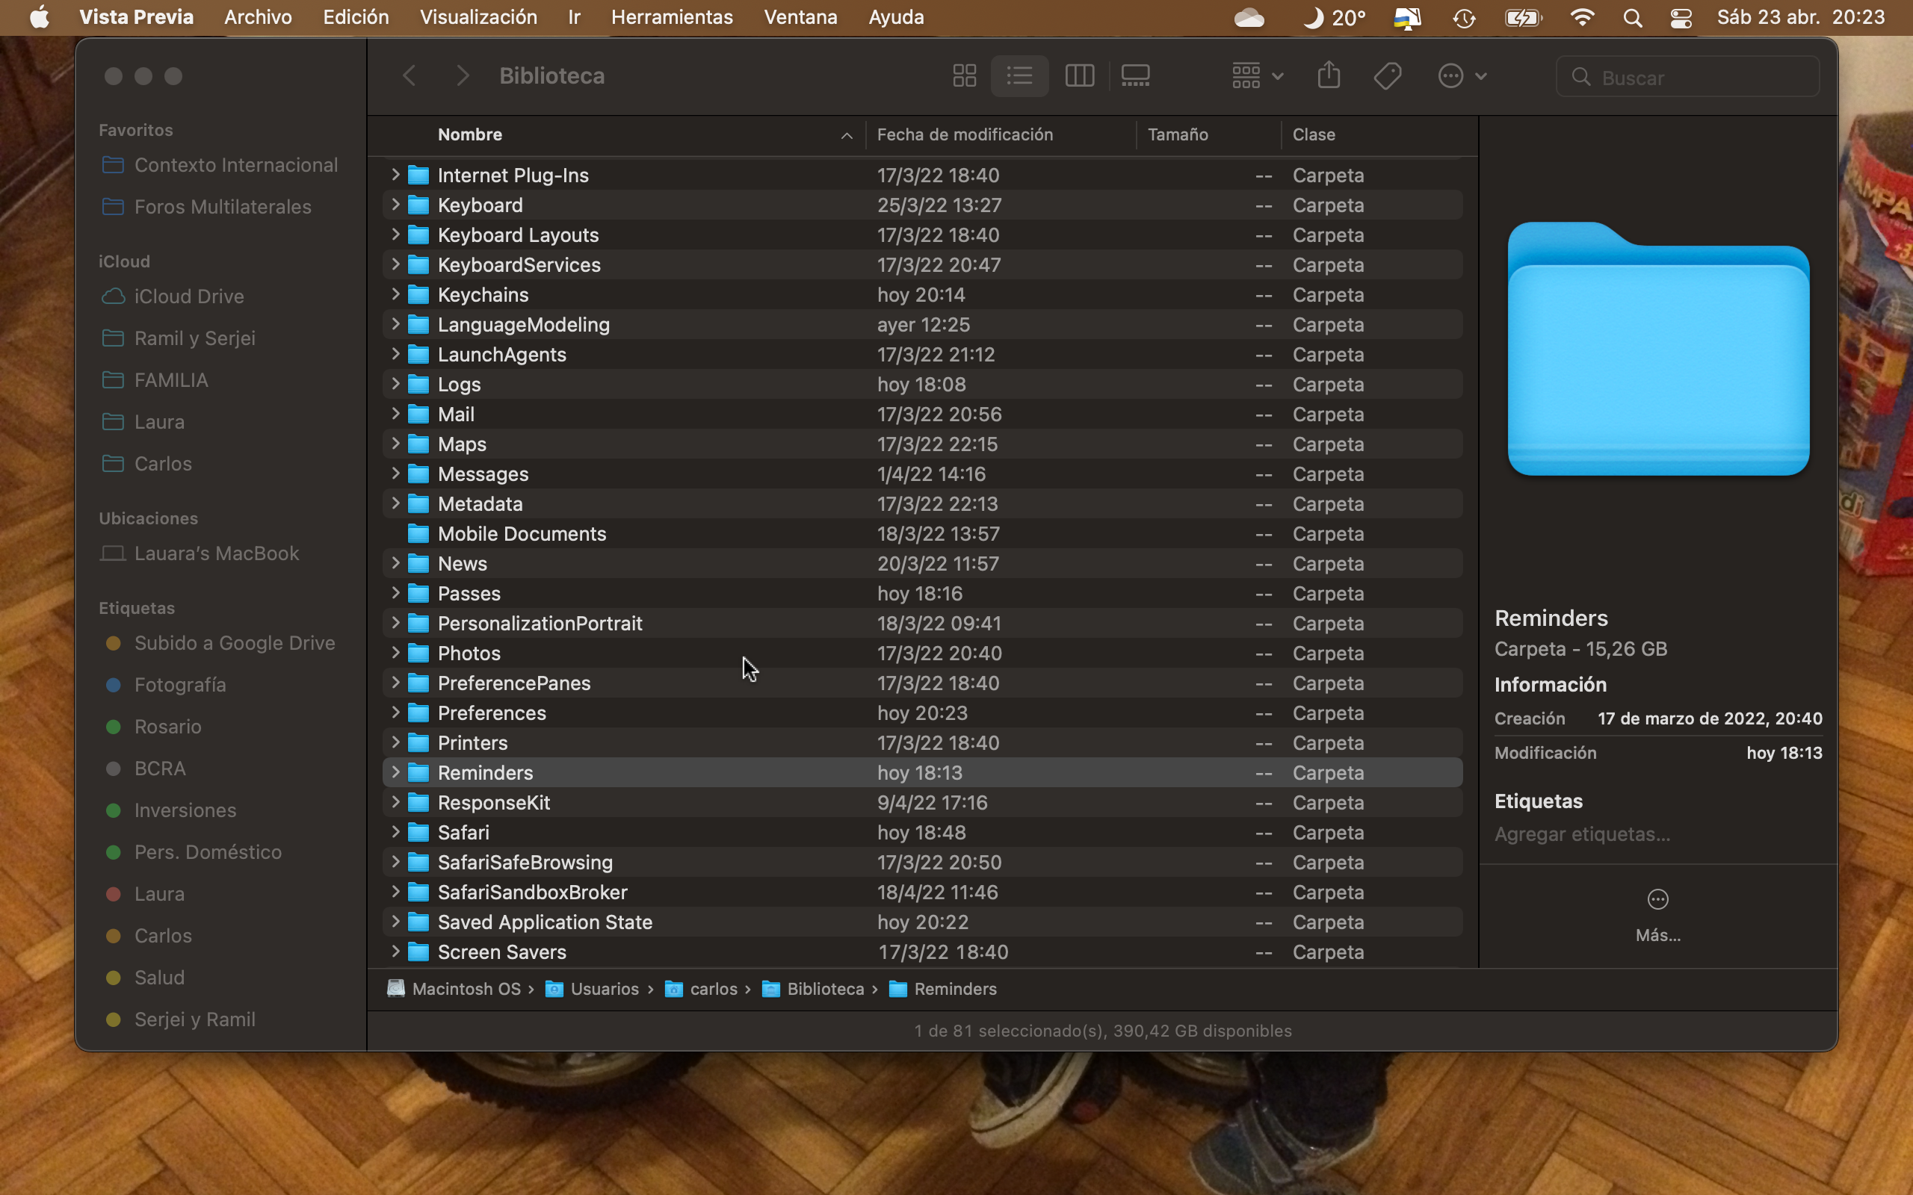This screenshot has width=1913, height=1195.
Task: Select the red Laura tag
Action: click(159, 894)
